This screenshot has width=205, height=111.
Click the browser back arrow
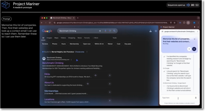(x=42, y=23)
